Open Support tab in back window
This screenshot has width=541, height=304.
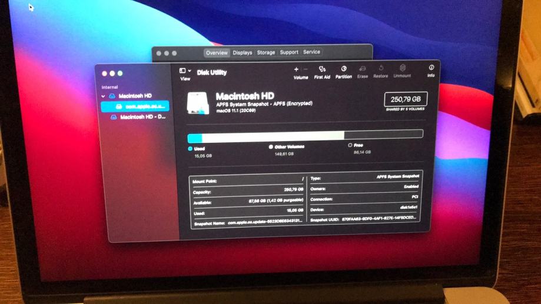coord(289,52)
